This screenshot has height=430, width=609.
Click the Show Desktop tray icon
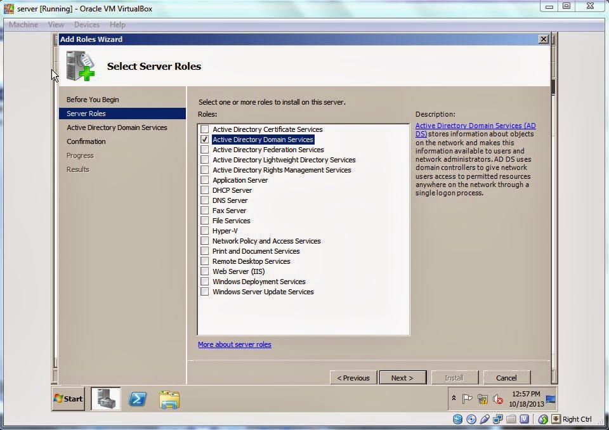click(x=551, y=399)
